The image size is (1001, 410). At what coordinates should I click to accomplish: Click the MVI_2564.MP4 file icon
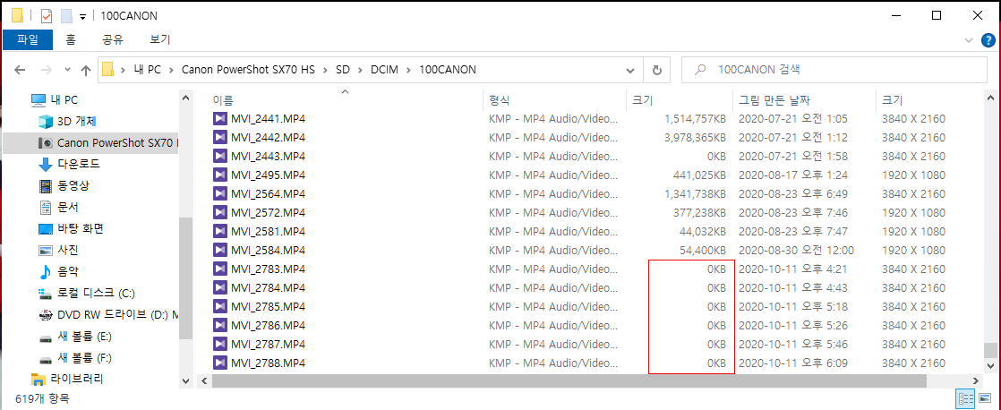point(220,194)
